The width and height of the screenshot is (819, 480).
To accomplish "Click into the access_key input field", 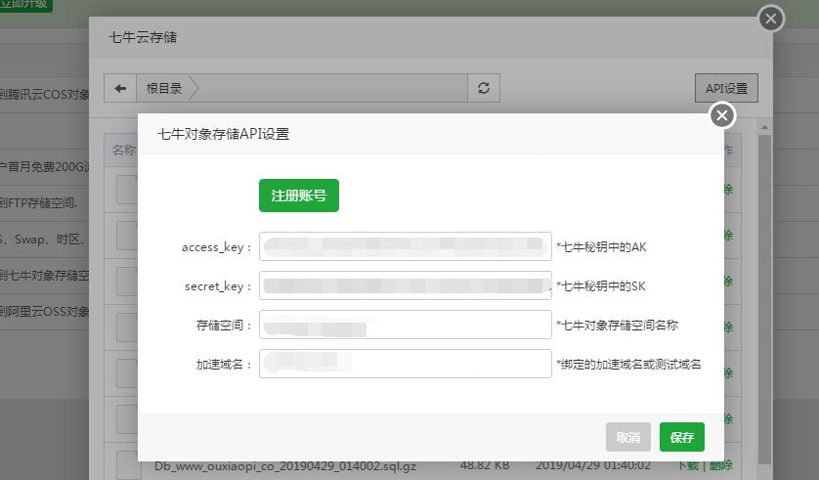I will tap(406, 246).
